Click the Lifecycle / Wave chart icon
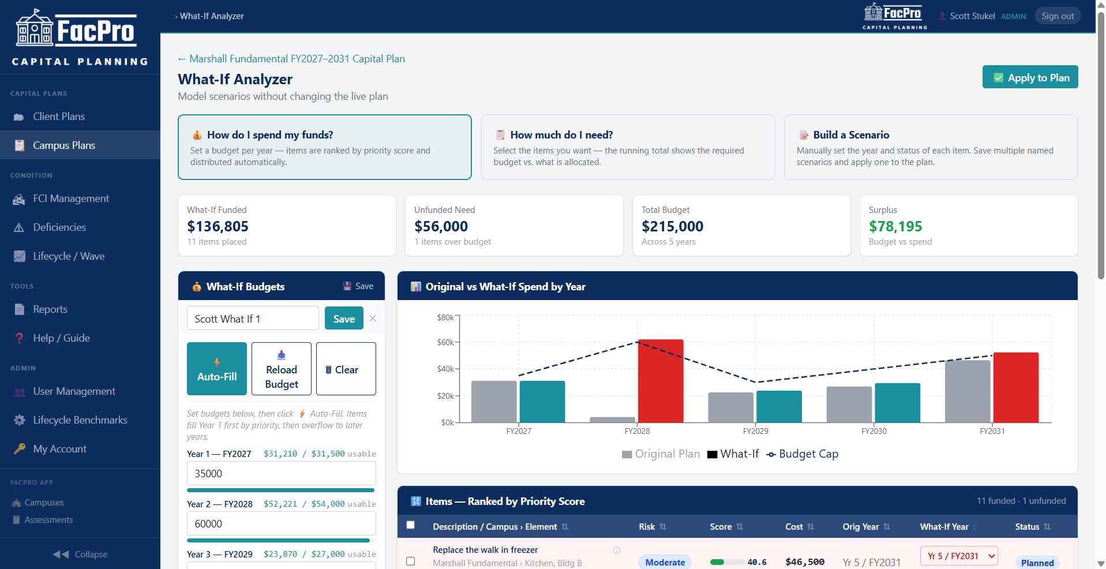The width and height of the screenshot is (1106, 569). tap(19, 256)
